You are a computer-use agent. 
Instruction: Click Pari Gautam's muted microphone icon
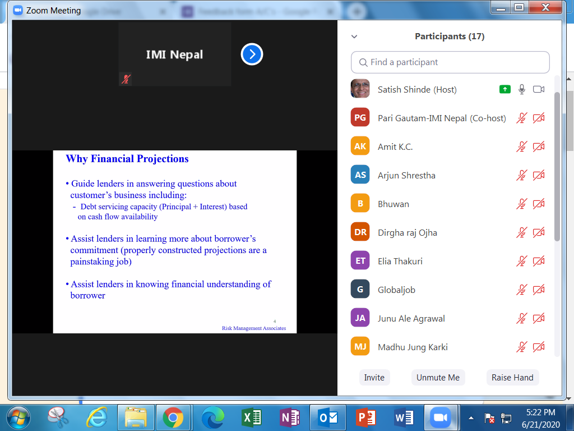[522, 118]
